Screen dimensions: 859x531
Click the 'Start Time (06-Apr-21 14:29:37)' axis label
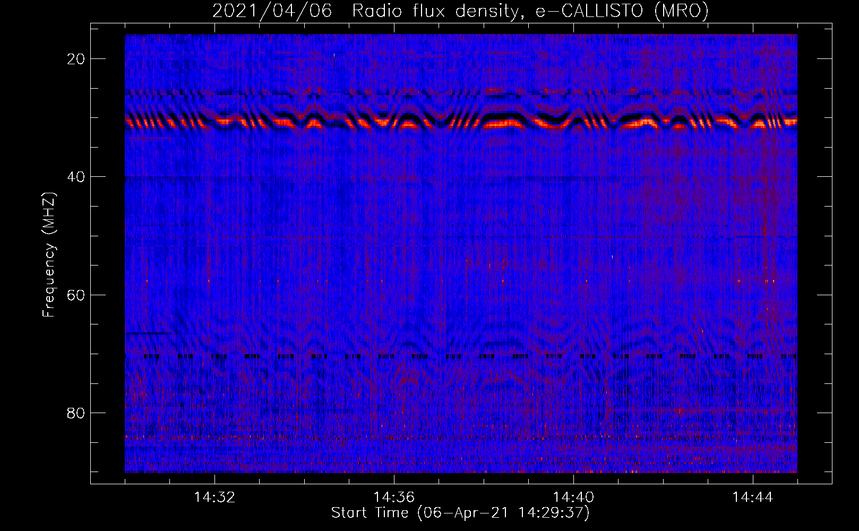click(x=460, y=513)
